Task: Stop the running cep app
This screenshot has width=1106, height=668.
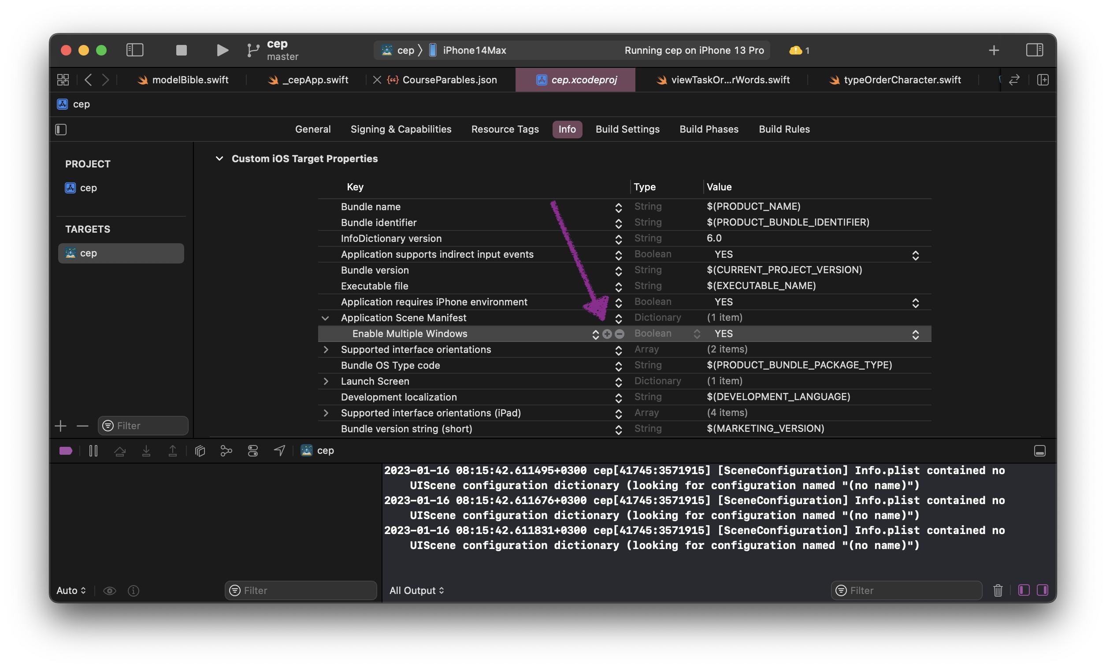Action: click(x=182, y=50)
